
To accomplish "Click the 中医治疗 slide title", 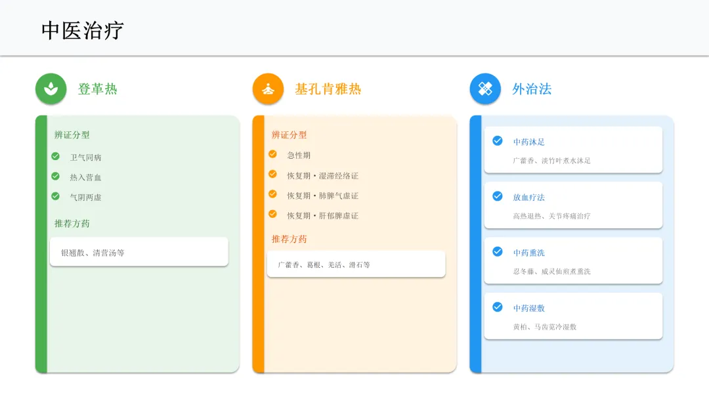I will click(x=83, y=30).
